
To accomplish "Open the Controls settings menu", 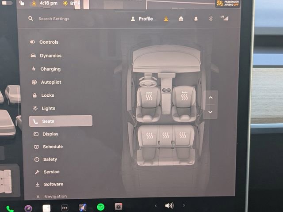I will pyautogui.click(x=44, y=42).
